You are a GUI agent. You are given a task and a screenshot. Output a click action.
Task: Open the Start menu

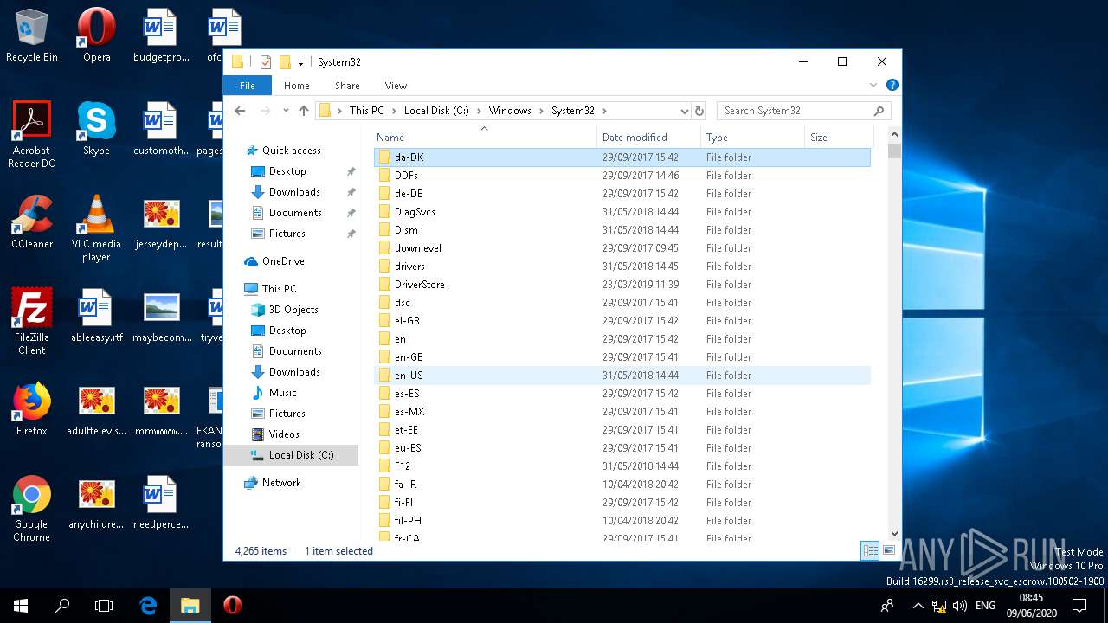click(21, 606)
